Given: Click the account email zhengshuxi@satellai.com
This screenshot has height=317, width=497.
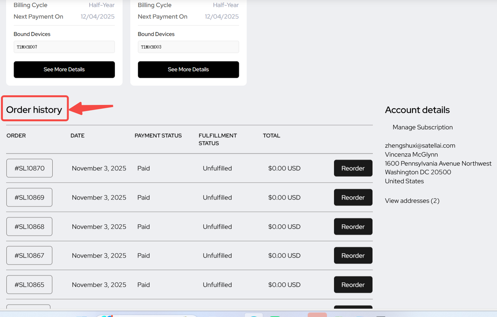Looking at the screenshot, I should point(420,146).
